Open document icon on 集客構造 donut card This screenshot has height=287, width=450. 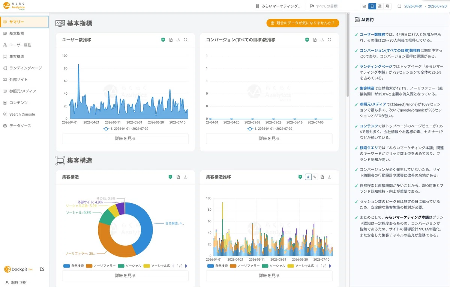pyautogui.click(x=178, y=177)
